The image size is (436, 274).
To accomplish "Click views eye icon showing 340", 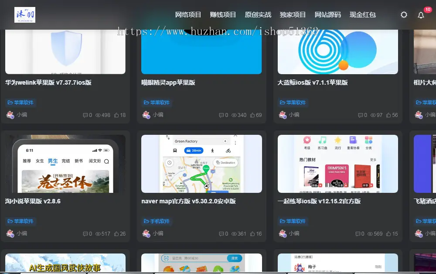I will [x=234, y=115].
